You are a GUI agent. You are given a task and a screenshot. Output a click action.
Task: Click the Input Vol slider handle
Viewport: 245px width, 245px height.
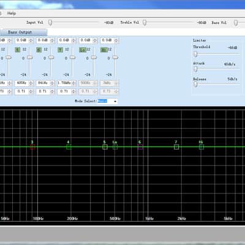pos(50,23)
